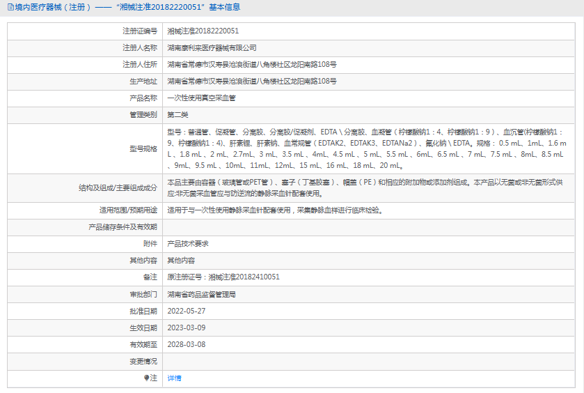Select product name 一次性使用真空采血管
This screenshot has width=584, height=393.
coord(201,98)
